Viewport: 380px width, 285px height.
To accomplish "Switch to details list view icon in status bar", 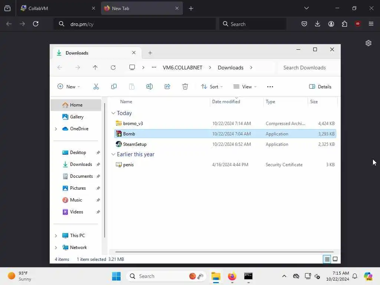I will point(327,259).
